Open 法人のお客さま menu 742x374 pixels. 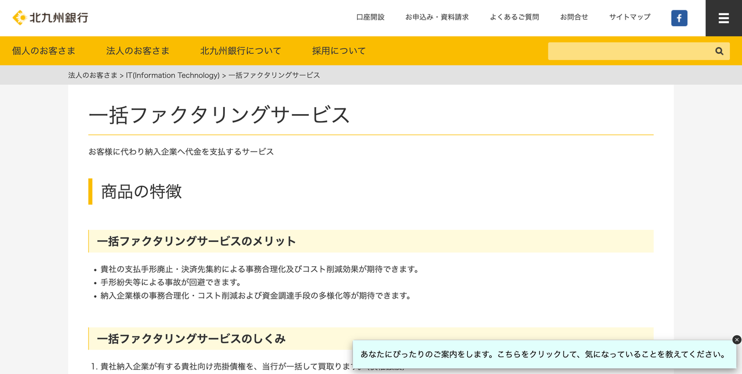138,51
